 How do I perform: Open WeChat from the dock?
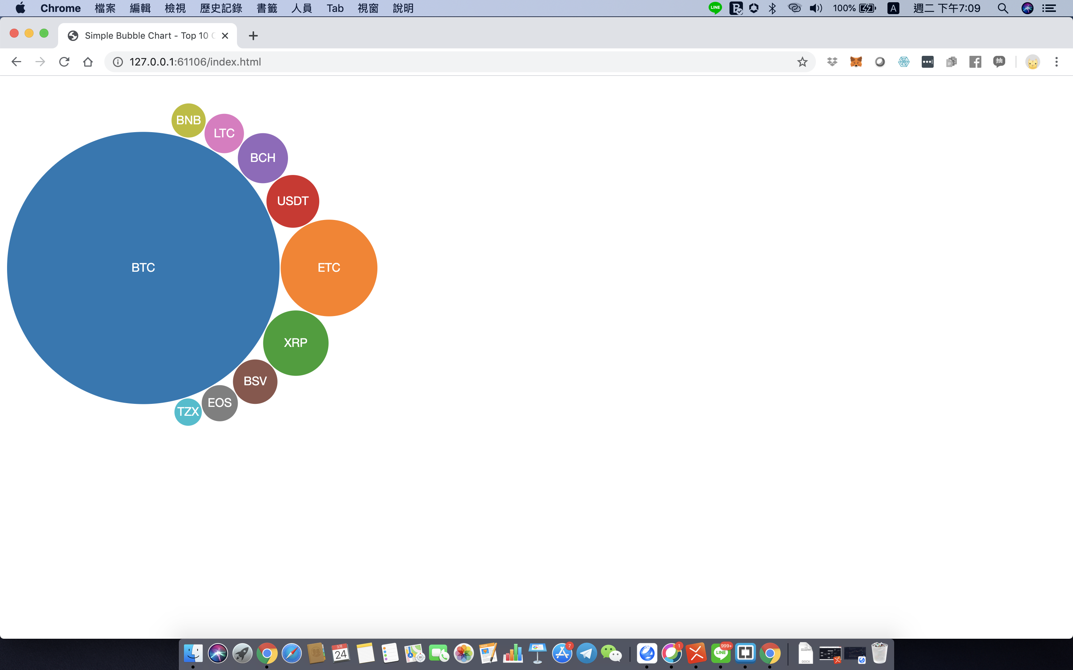point(611,653)
